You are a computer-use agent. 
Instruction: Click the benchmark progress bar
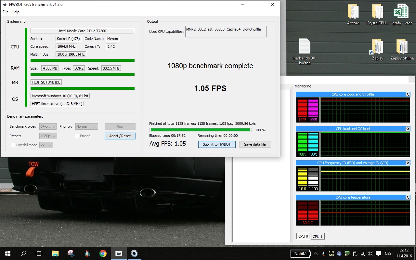(200, 130)
